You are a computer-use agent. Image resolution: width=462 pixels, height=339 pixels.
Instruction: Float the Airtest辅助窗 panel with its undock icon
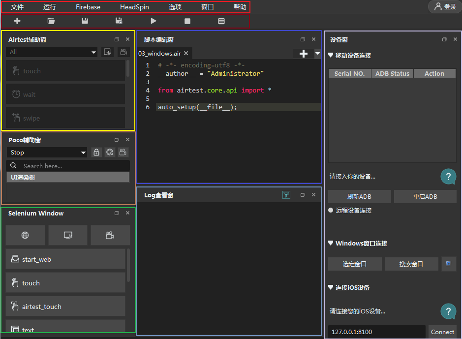coord(117,39)
